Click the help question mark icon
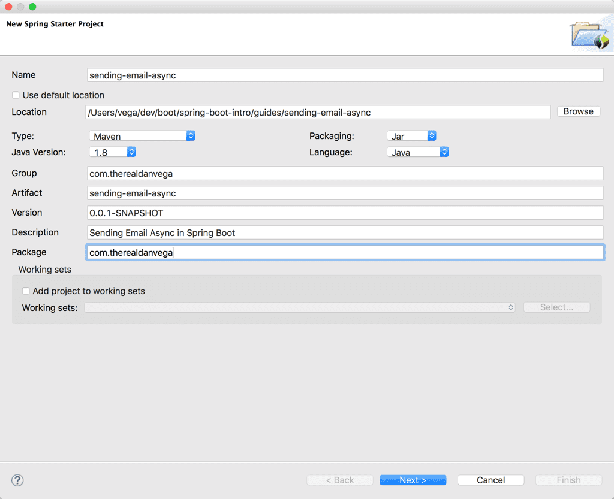The width and height of the screenshot is (614, 499). (17, 480)
